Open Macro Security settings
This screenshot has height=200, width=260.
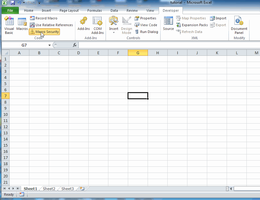pyautogui.click(x=44, y=32)
